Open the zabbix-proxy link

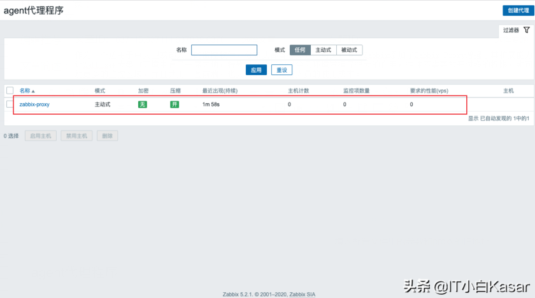(x=34, y=104)
